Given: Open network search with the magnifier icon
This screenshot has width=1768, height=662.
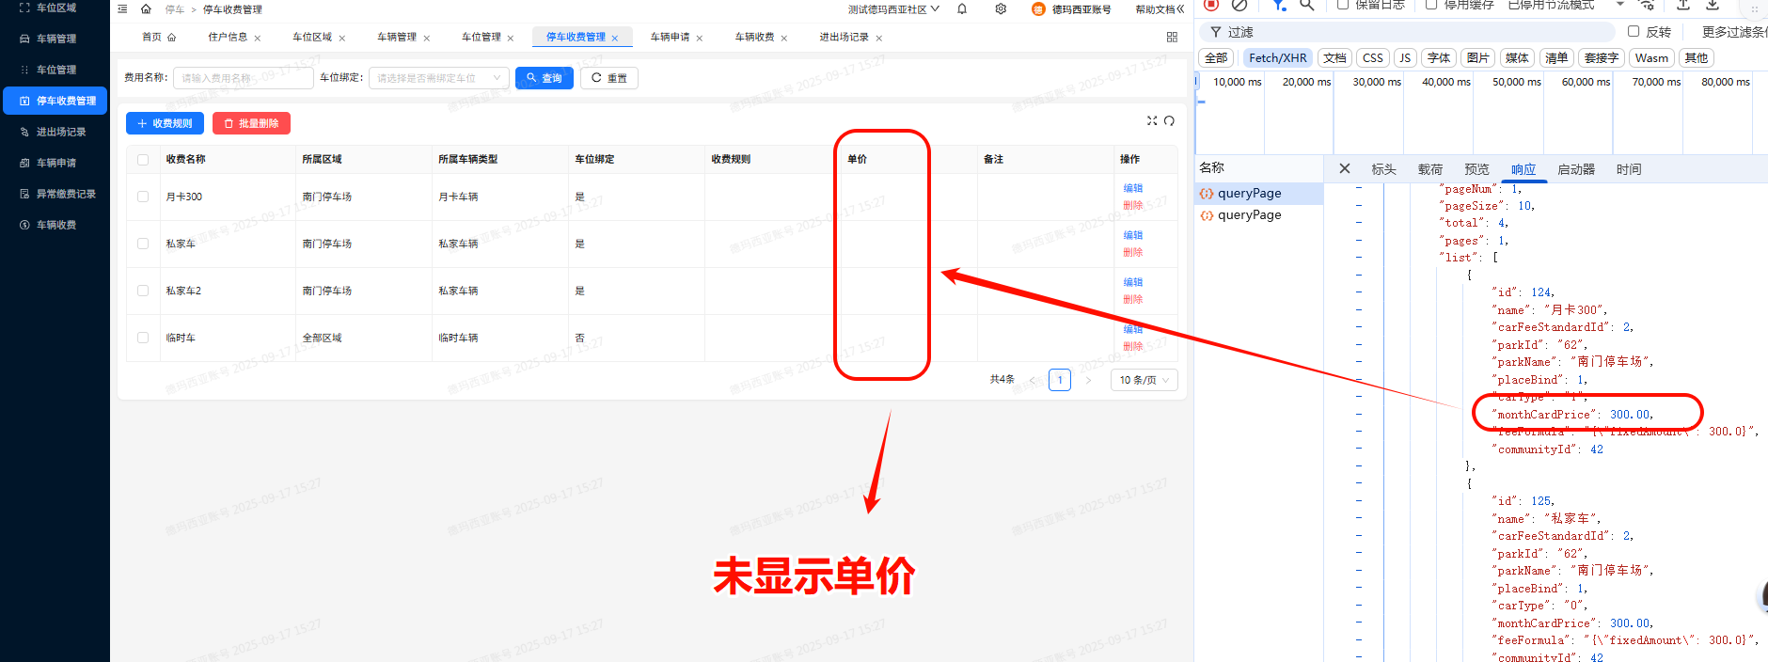Looking at the screenshot, I should coord(1307,5).
